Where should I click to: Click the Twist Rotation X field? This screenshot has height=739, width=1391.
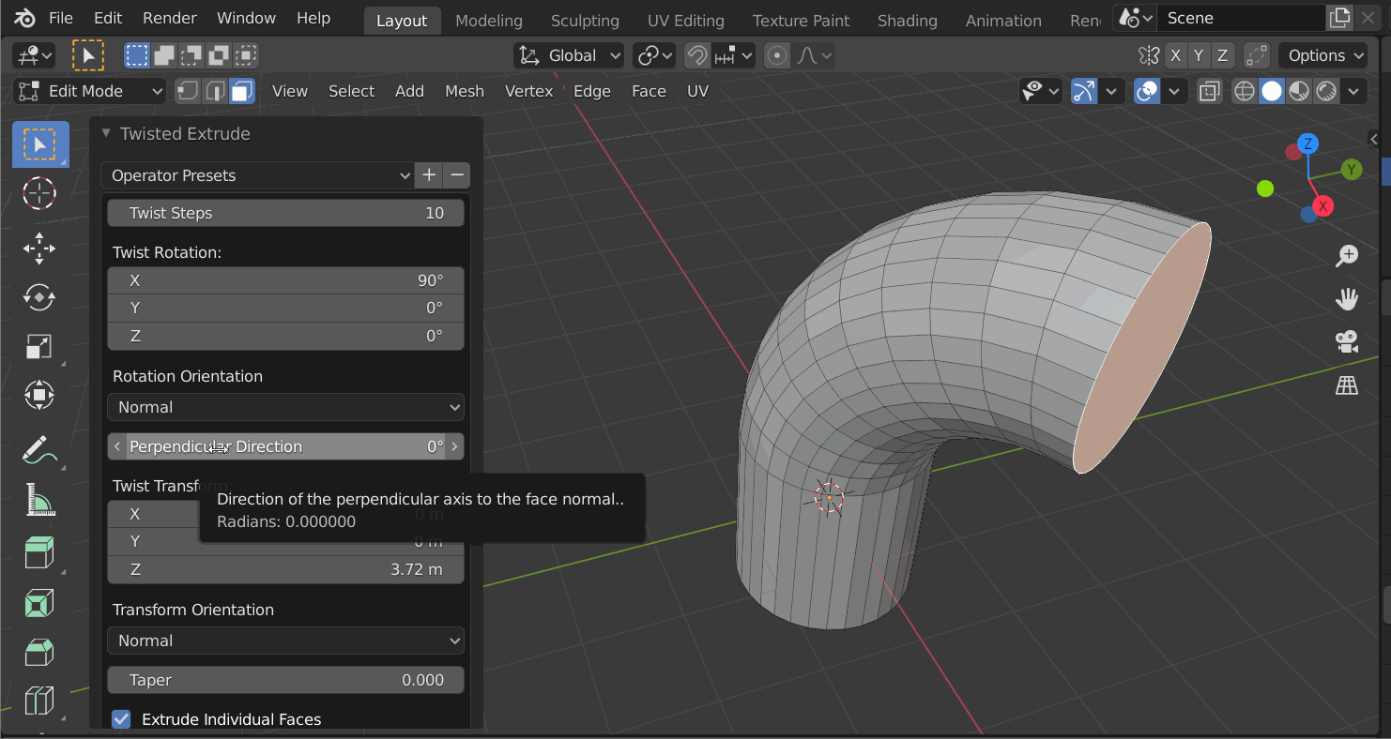[x=285, y=280]
